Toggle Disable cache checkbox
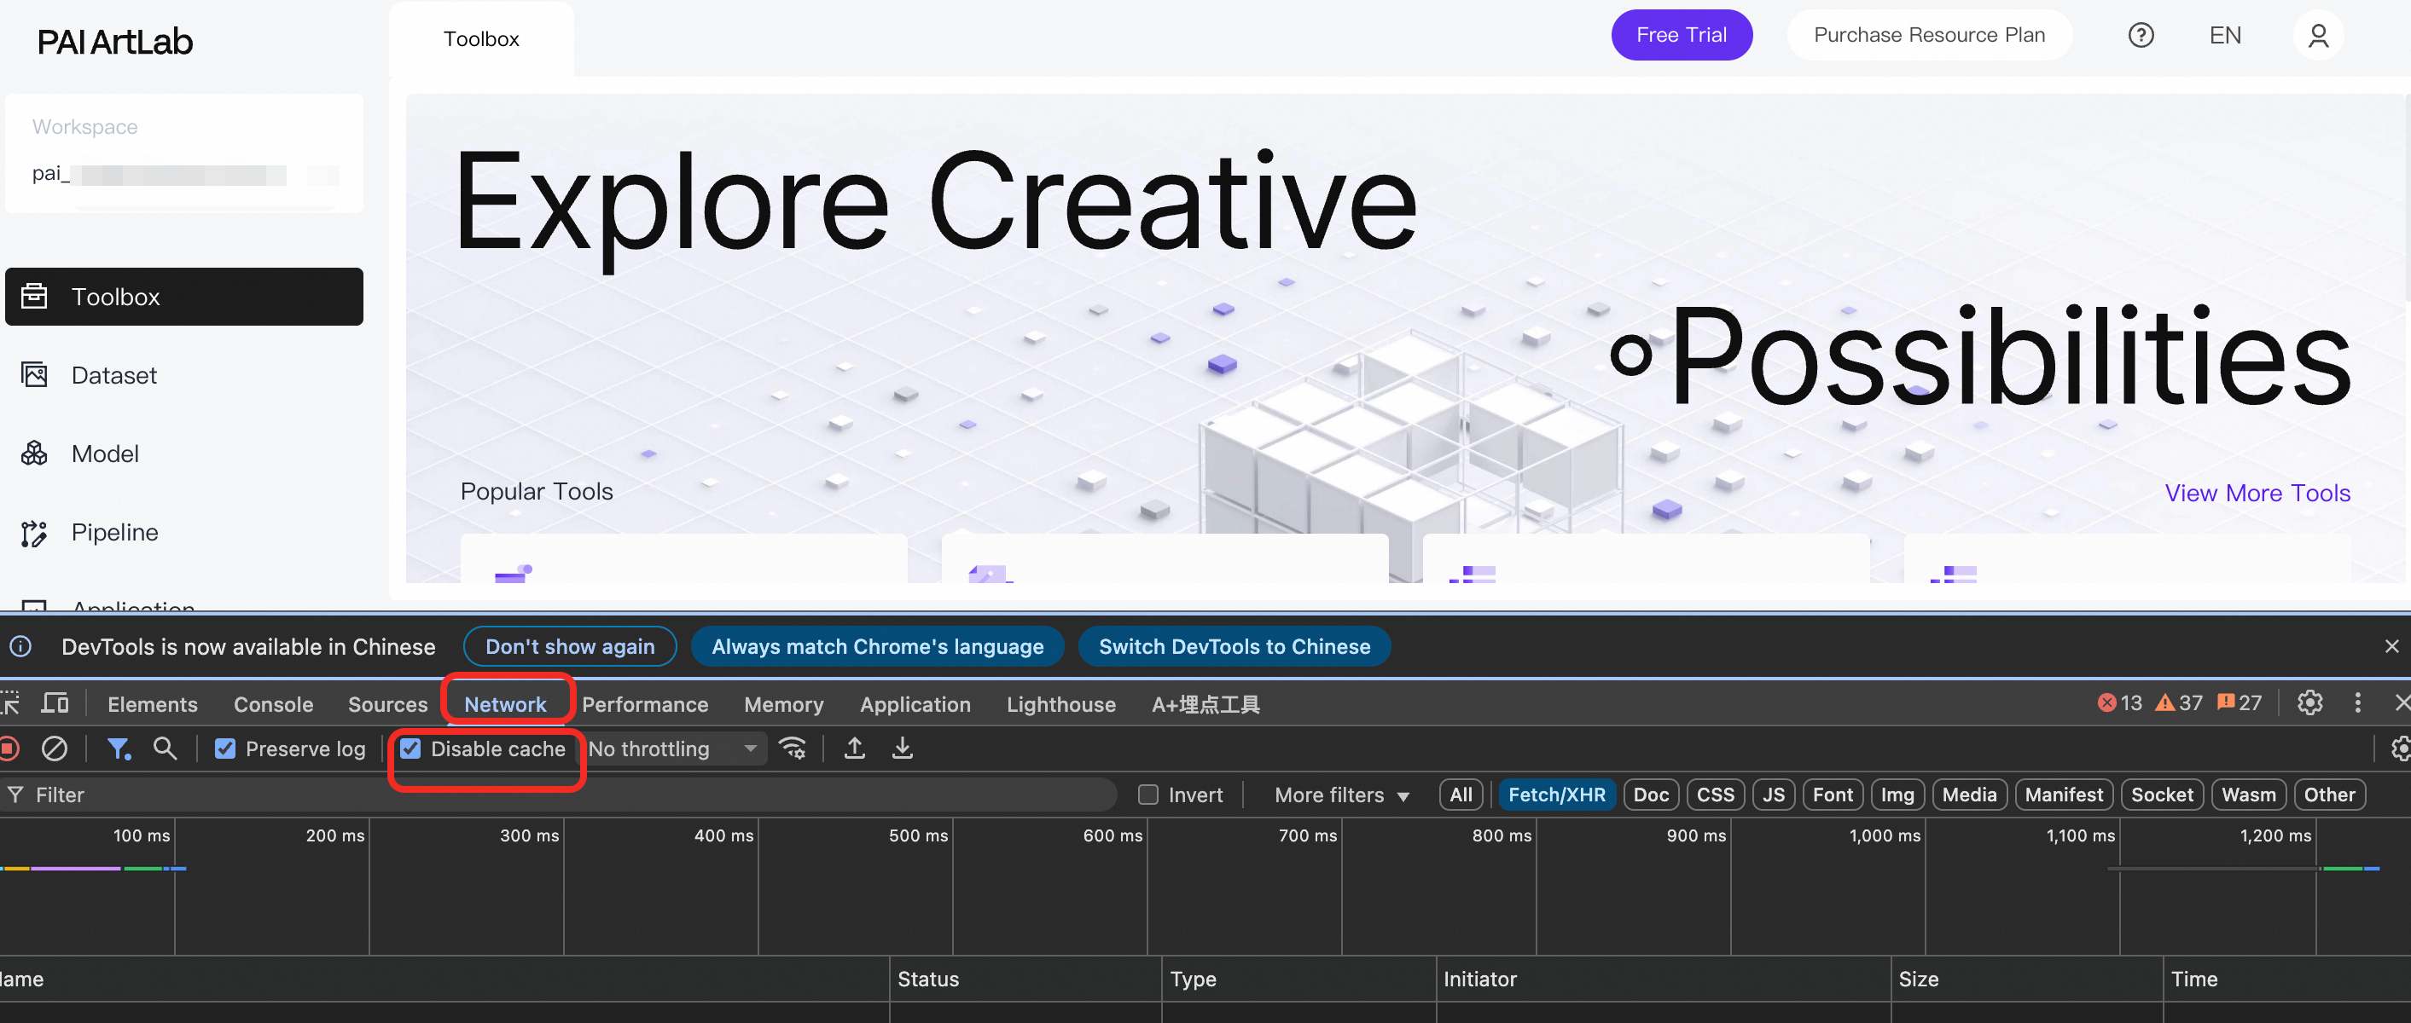 click(411, 749)
